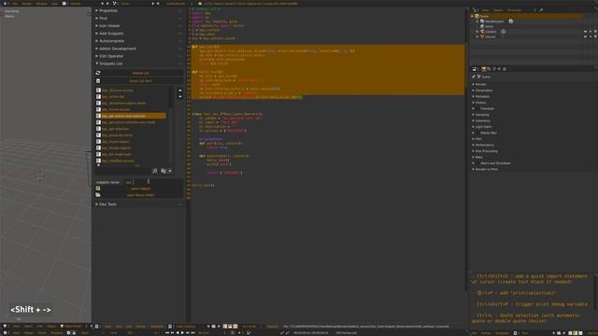
Task: Jump to timeline start frame
Action: tap(167, 333)
